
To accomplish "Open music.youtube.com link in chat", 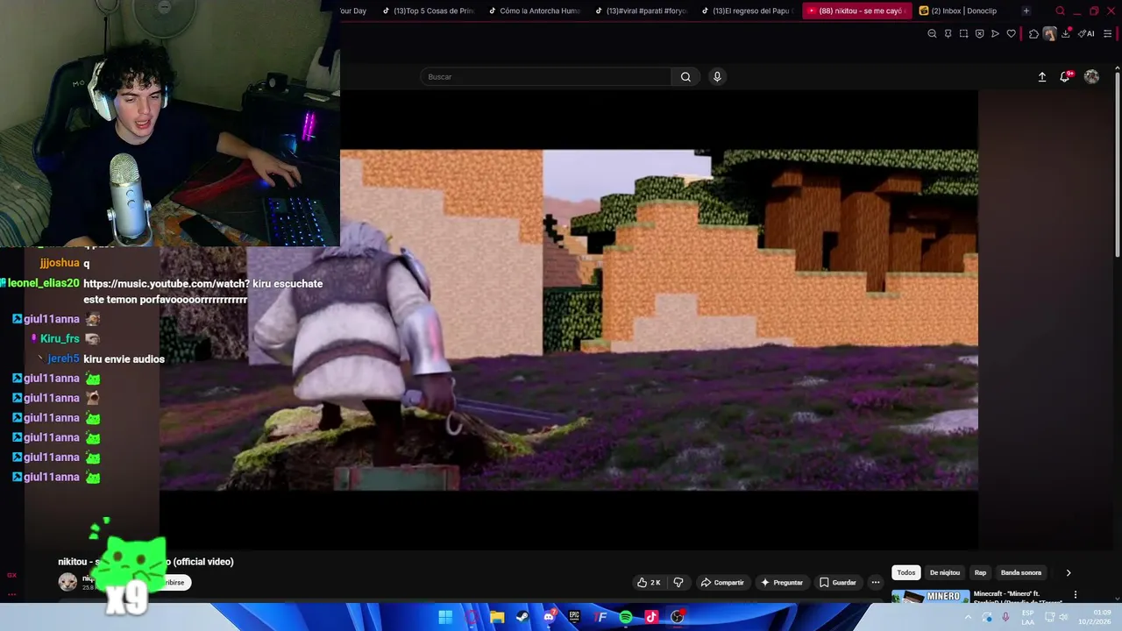I will coord(166,284).
